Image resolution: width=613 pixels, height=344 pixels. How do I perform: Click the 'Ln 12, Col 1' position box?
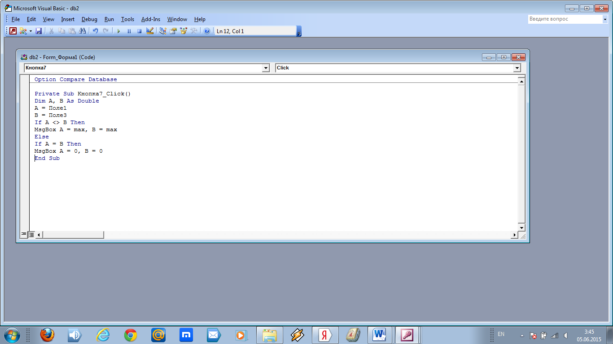[x=255, y=31]
